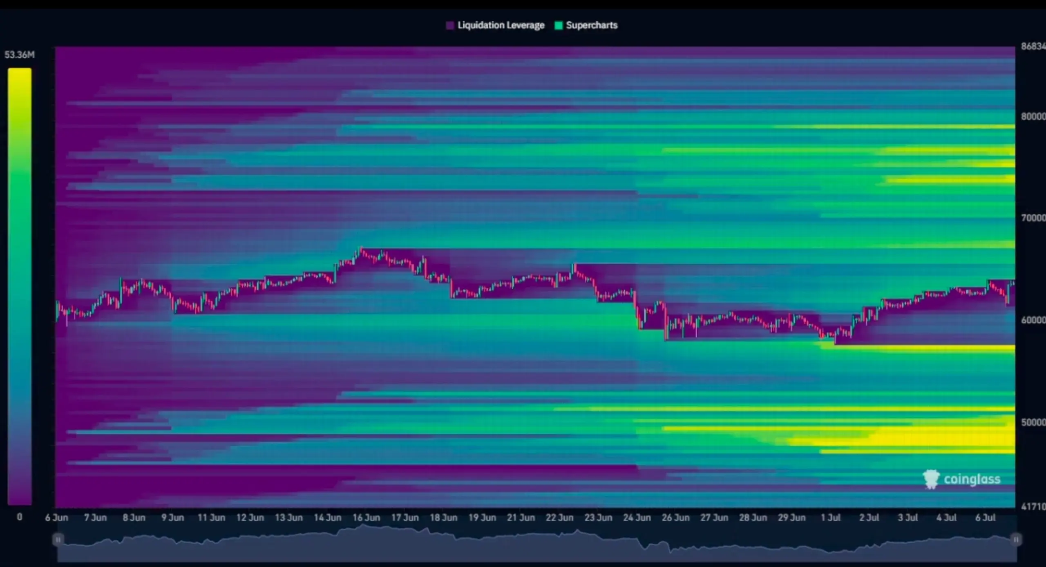The height and width of the screenshot is (567, 1046).
Task: Click the 6 Jul date axis label
Action: tap(985, 518)
